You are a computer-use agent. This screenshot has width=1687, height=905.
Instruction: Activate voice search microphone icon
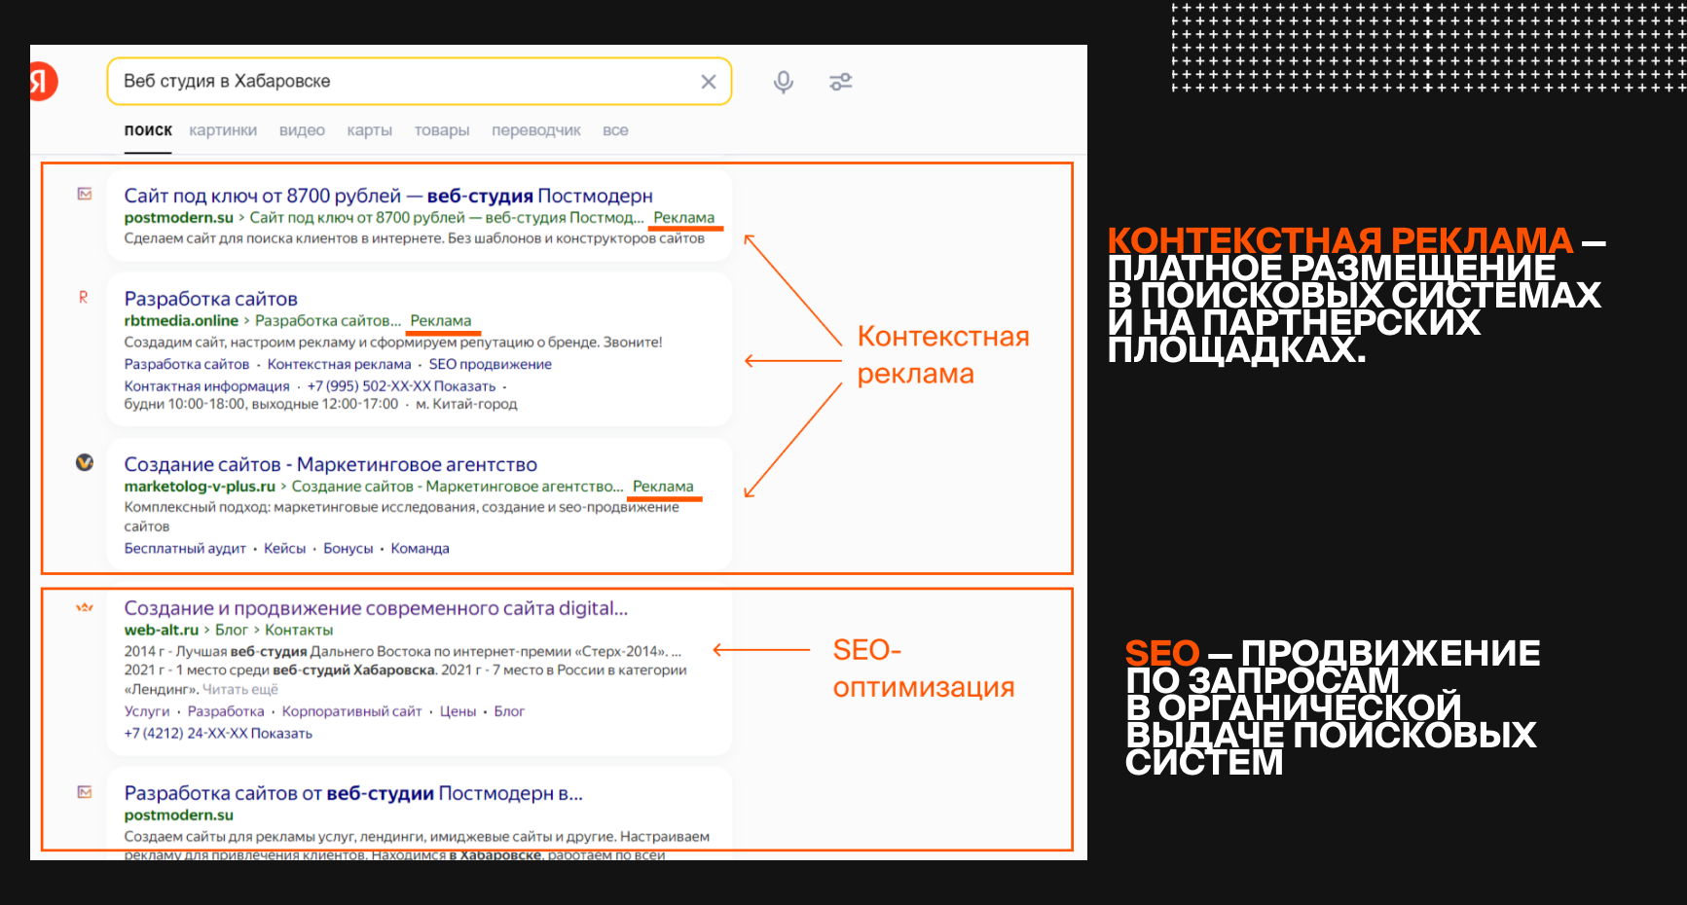point(784,82)
